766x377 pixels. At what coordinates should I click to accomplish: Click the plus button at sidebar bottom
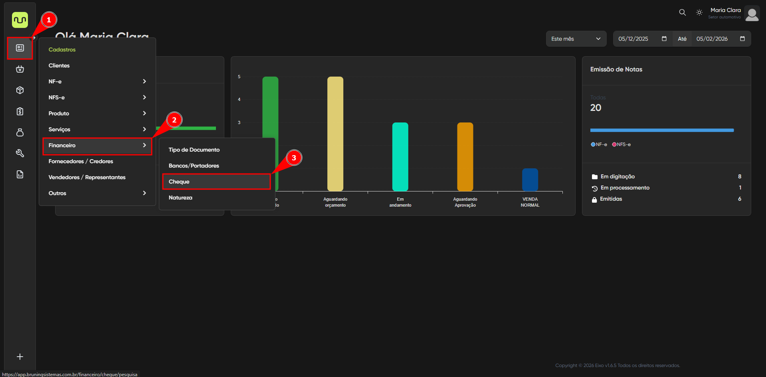pos(20,357)
